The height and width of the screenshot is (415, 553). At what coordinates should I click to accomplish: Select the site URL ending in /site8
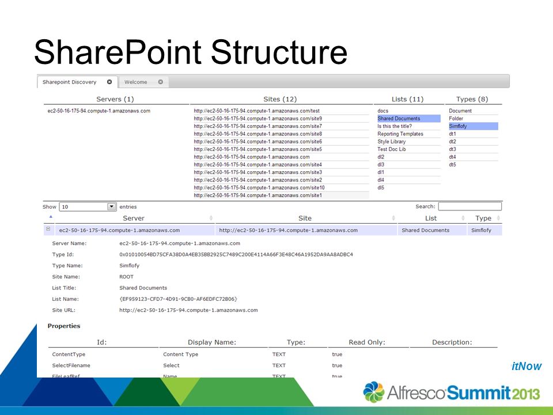(x=258, y=134)
